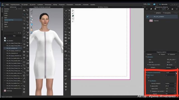Open the HISTORY side tab
This screenshot has width=179, height=100.
click(2, 10)
